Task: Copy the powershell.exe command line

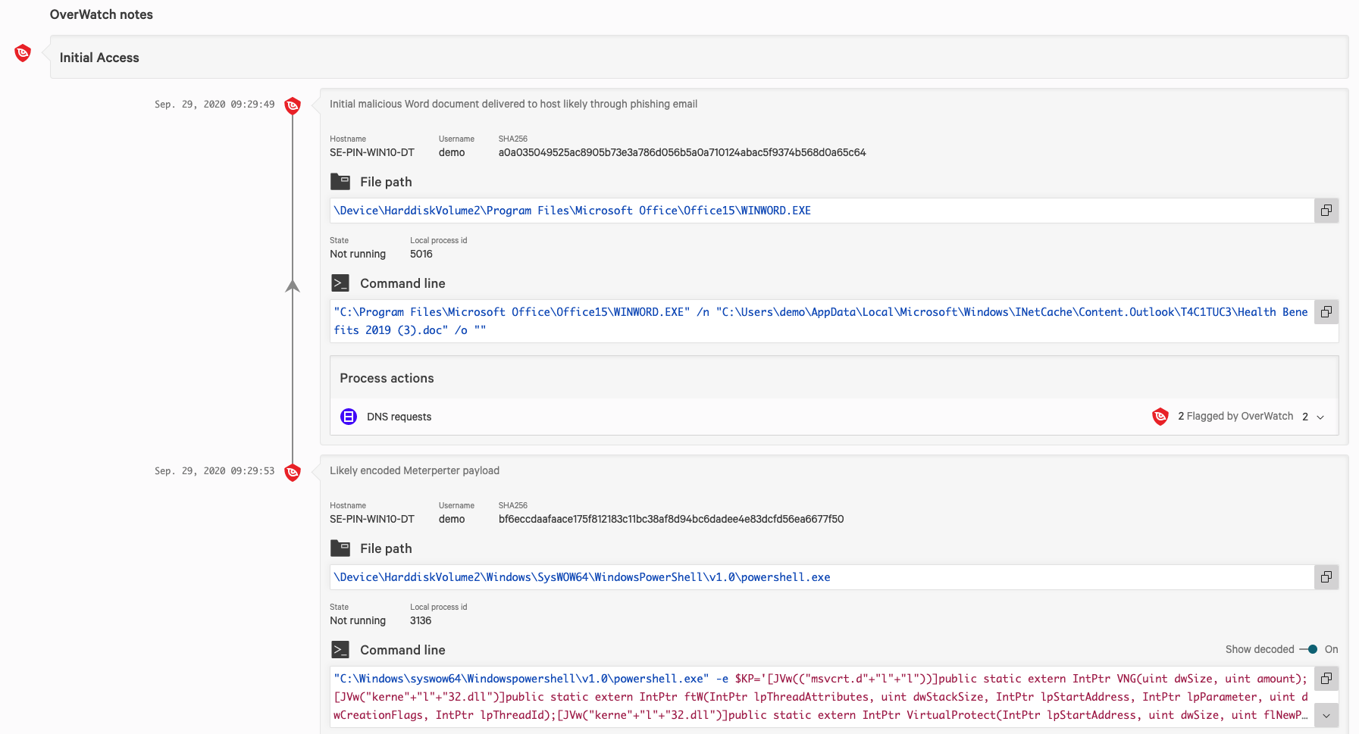Action: (1326, 679)
